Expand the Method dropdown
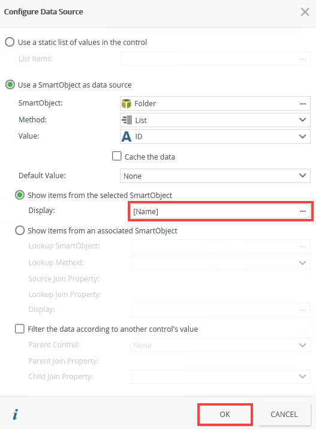Screen dimensions: 316x429 (302, 119)
